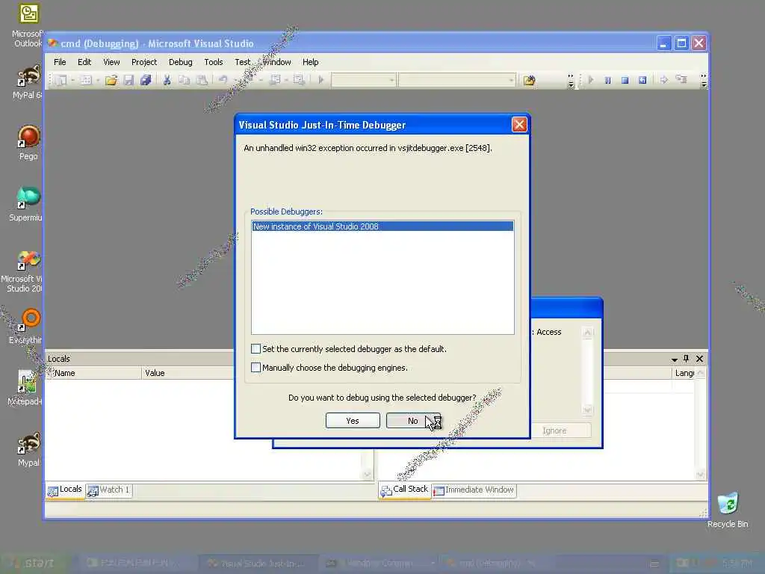Click the Add New Item toolbar icon

click(86, 80)
